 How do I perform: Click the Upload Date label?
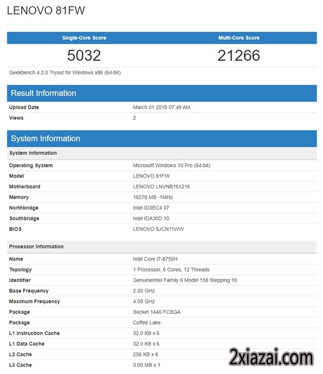point(24,107)
